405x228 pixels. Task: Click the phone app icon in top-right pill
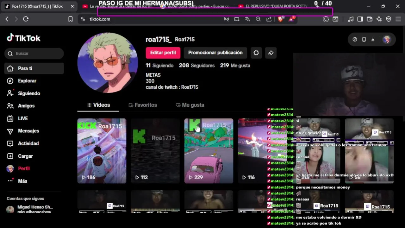click(364, 39)
